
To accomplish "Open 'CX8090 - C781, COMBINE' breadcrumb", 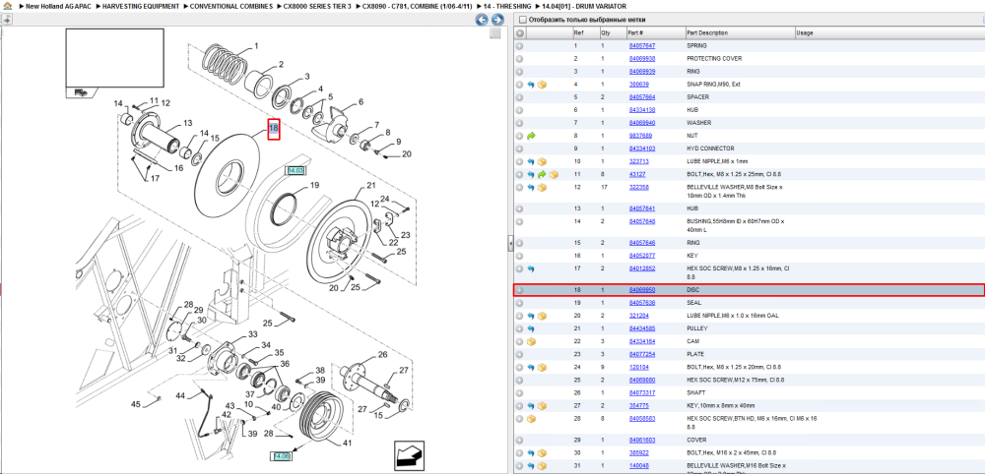I will coord(417,6).
